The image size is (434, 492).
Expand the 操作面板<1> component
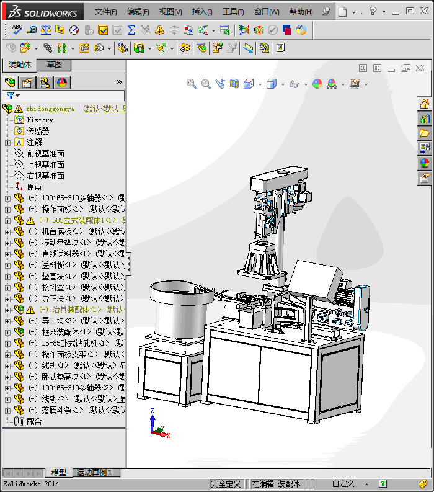click(x=7, y=210)
